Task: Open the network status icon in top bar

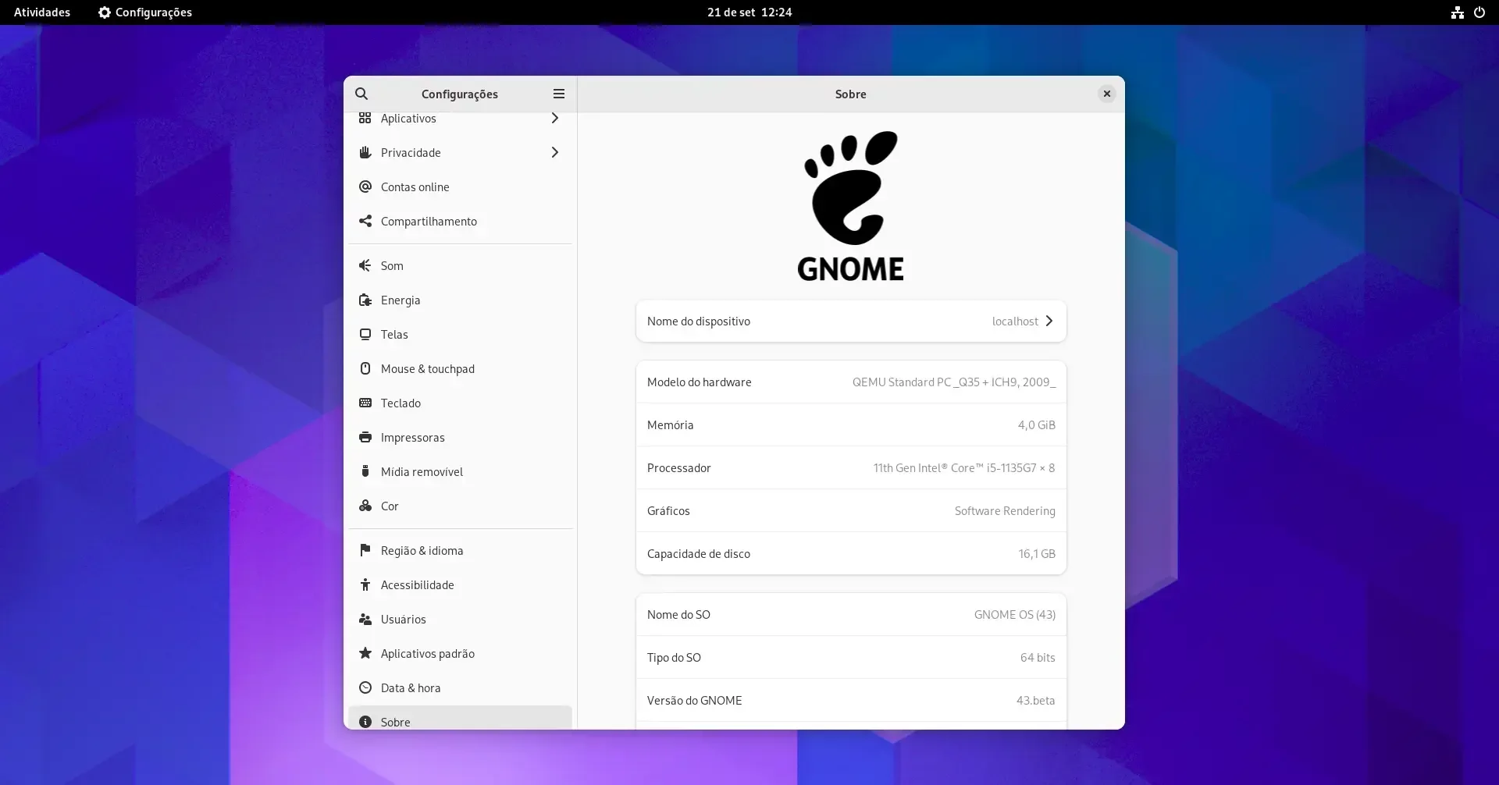Action: 1457,12
